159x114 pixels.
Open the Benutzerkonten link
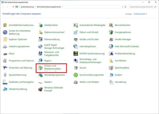(x=122, y=25)
